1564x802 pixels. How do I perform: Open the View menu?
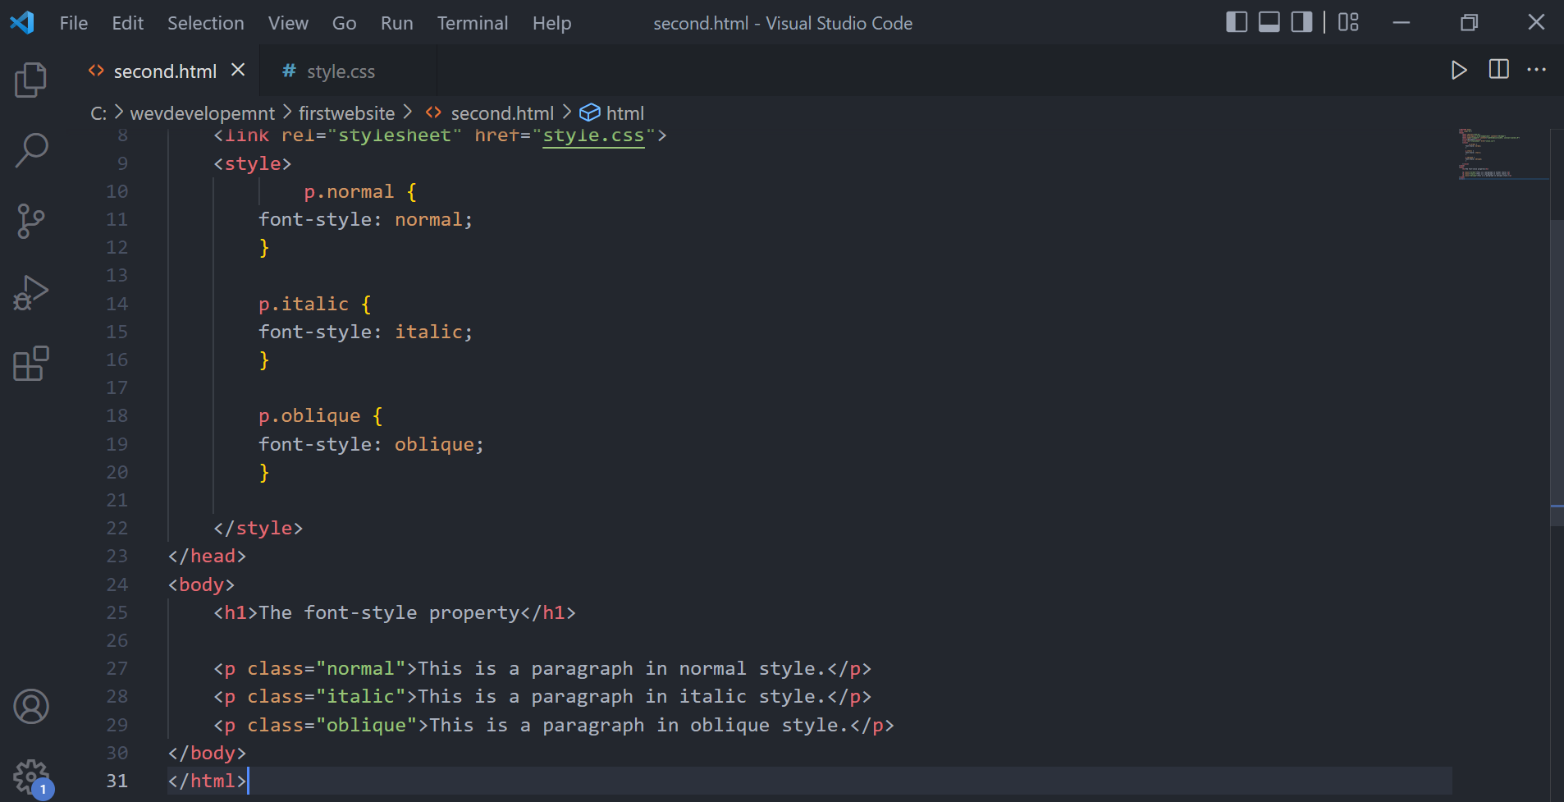[x=288, y=23]
